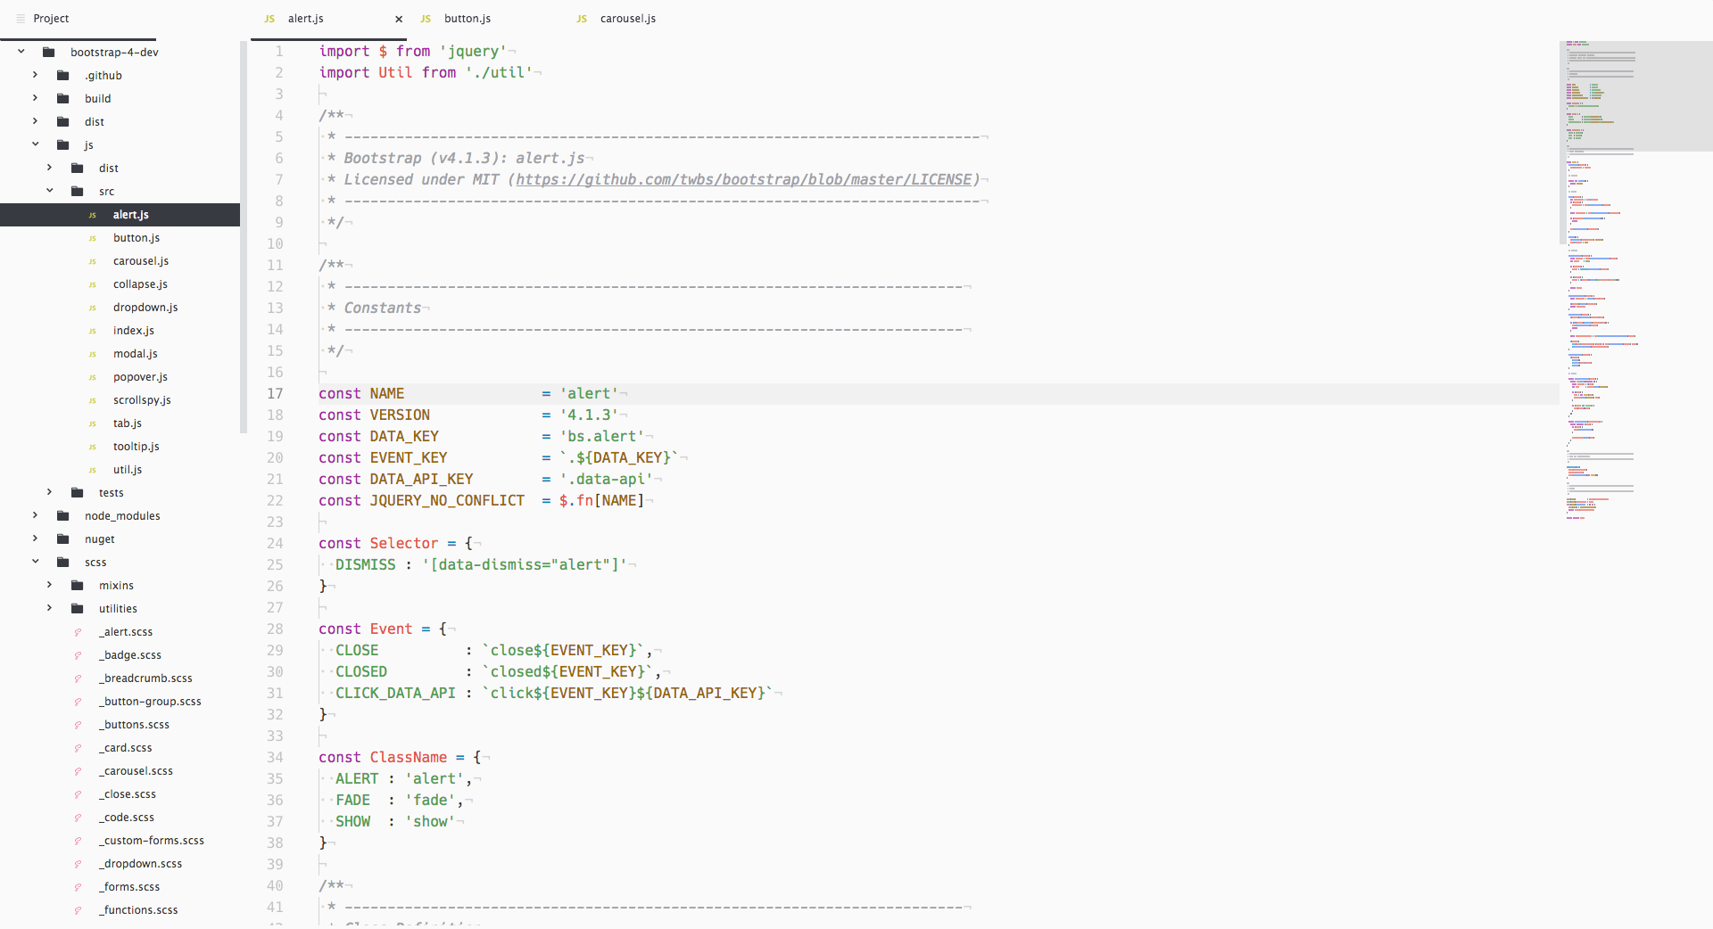Click the tests folder icon
The width and height of the screenshot is (1713, 929).
coord(78,493)
